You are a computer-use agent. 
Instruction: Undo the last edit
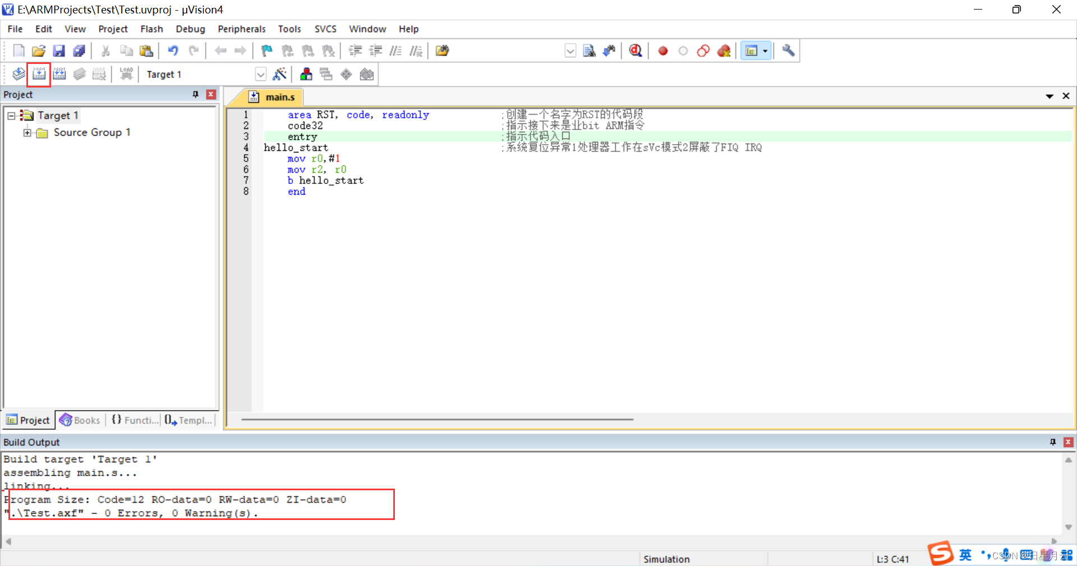173,51
